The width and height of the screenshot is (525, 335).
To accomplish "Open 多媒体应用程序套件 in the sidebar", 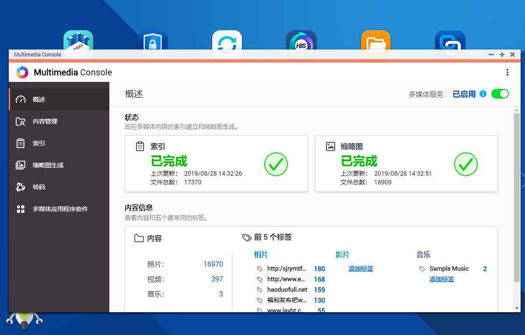I will [x=59, y=209].
